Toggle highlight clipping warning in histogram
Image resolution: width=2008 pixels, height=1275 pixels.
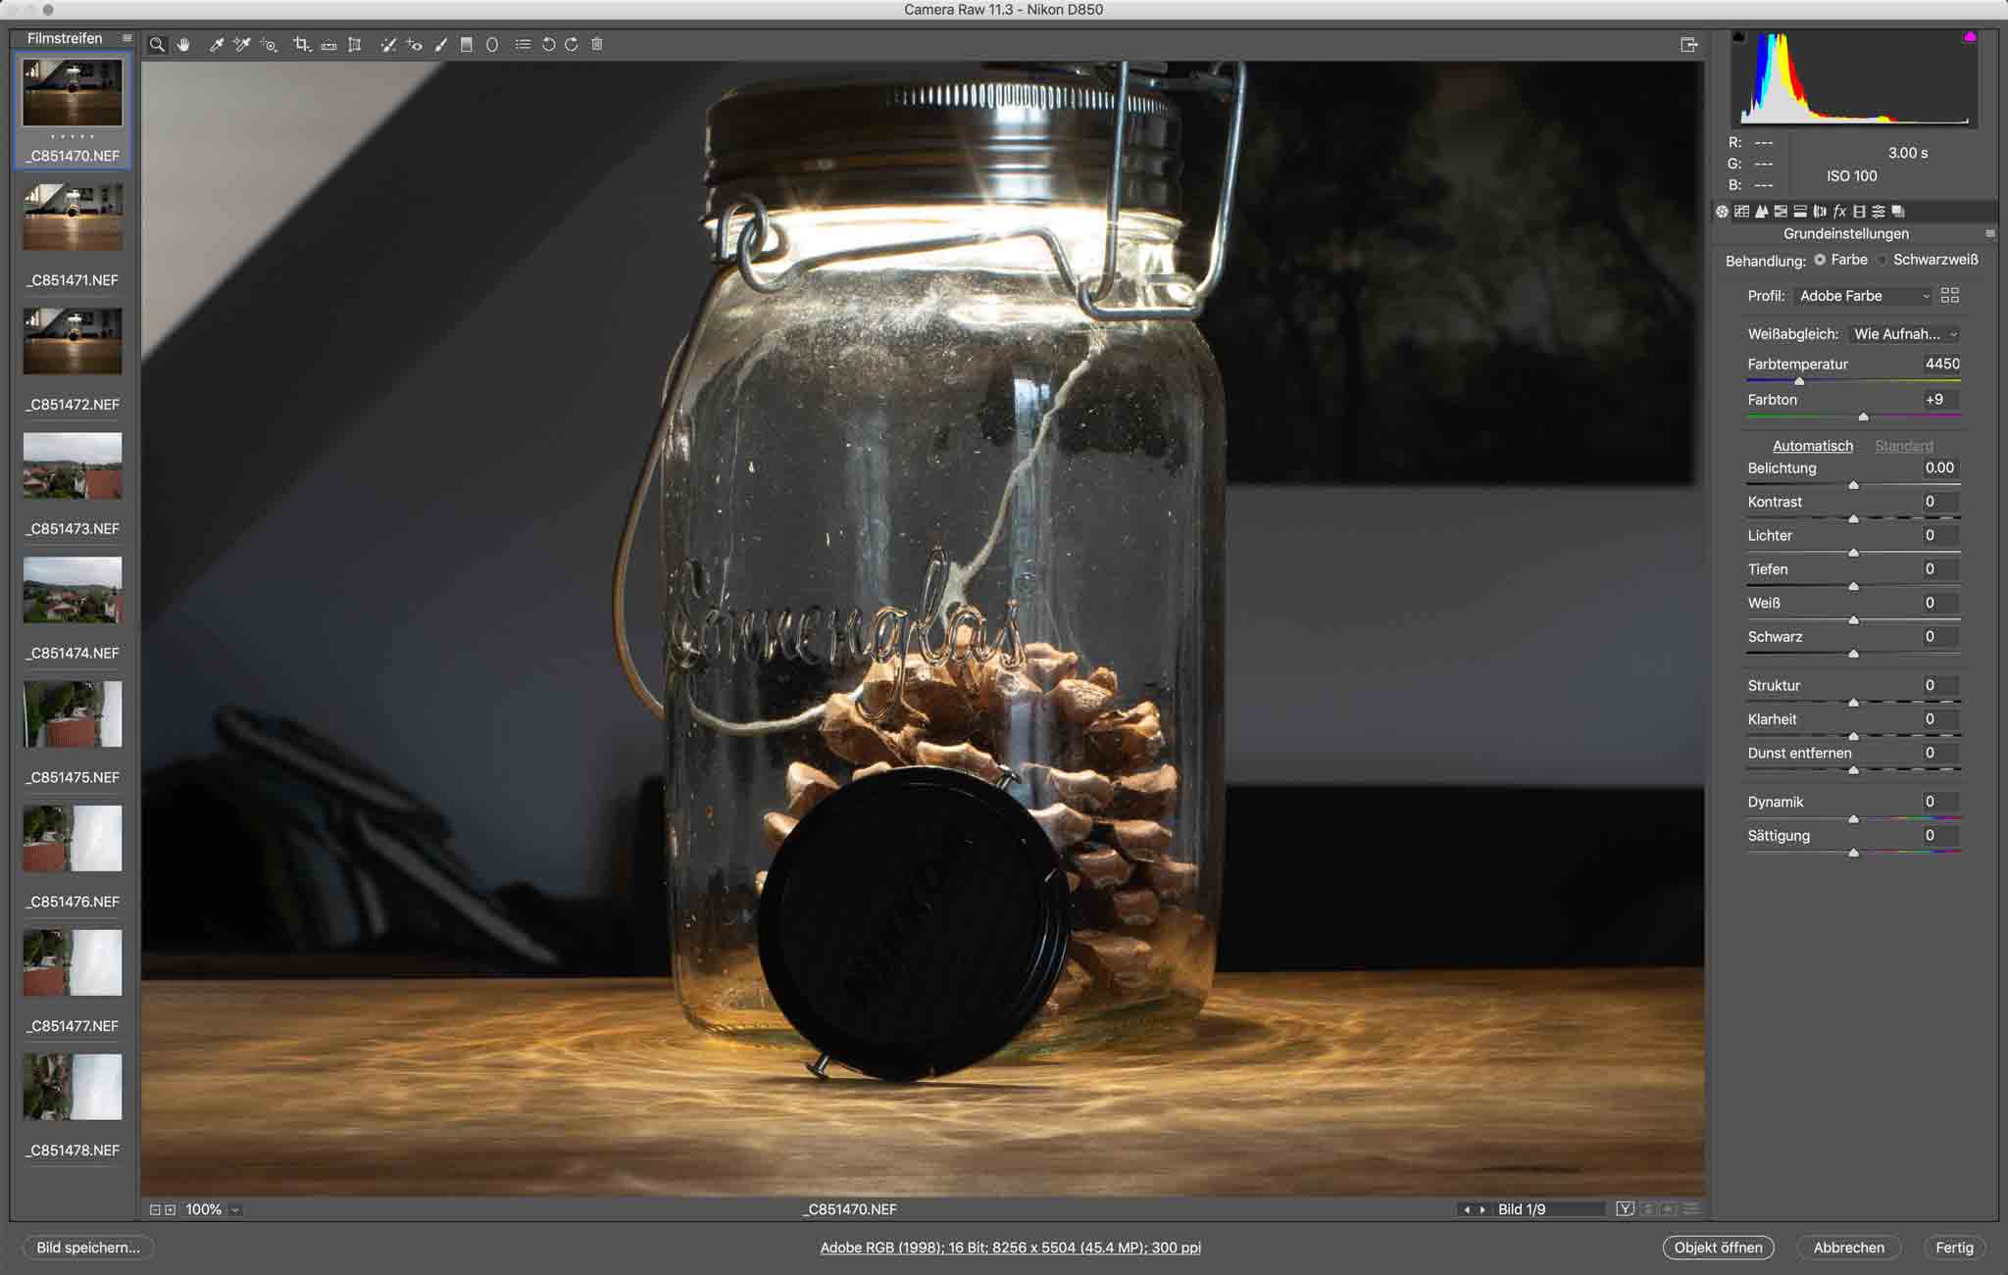(x=1970, y=37)
